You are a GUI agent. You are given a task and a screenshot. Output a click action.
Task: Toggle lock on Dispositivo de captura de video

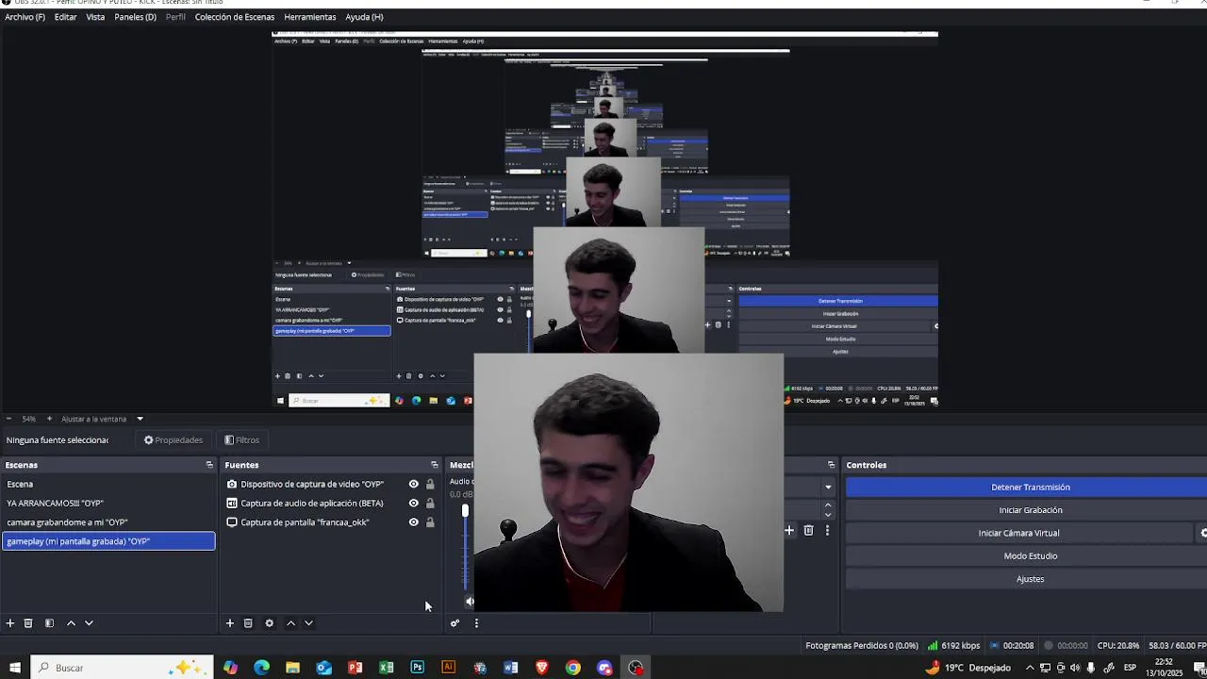pos(430,485)
